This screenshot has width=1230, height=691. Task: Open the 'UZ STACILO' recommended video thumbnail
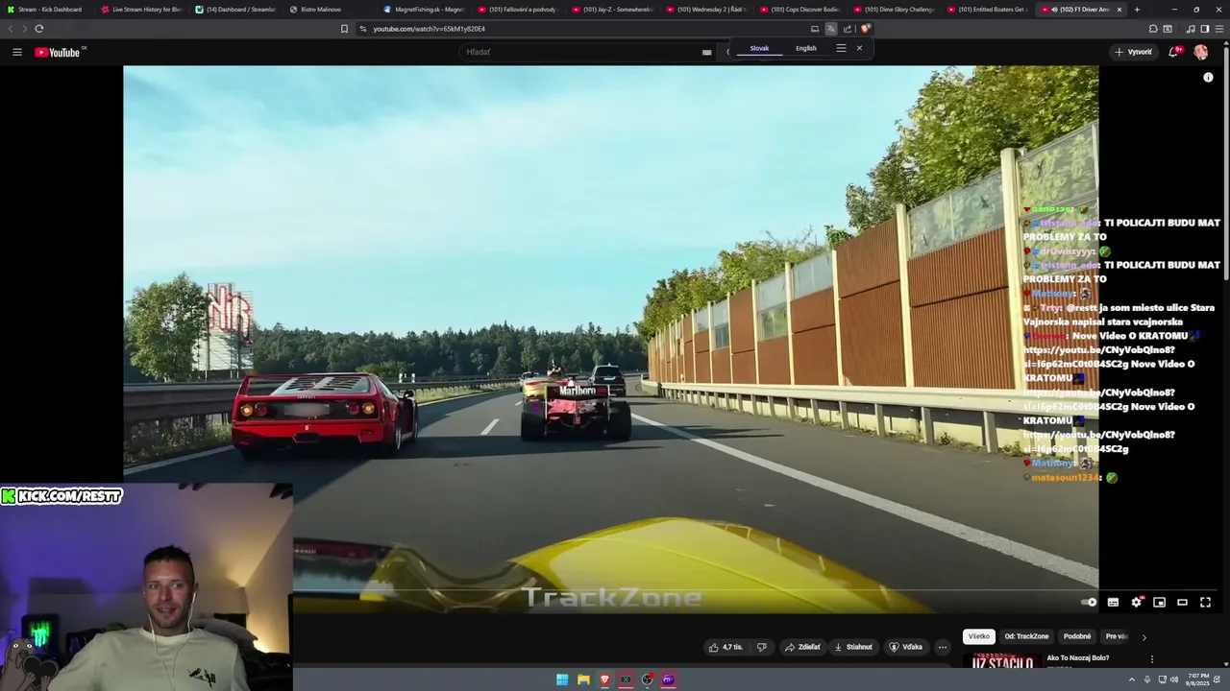(1001, 662)
